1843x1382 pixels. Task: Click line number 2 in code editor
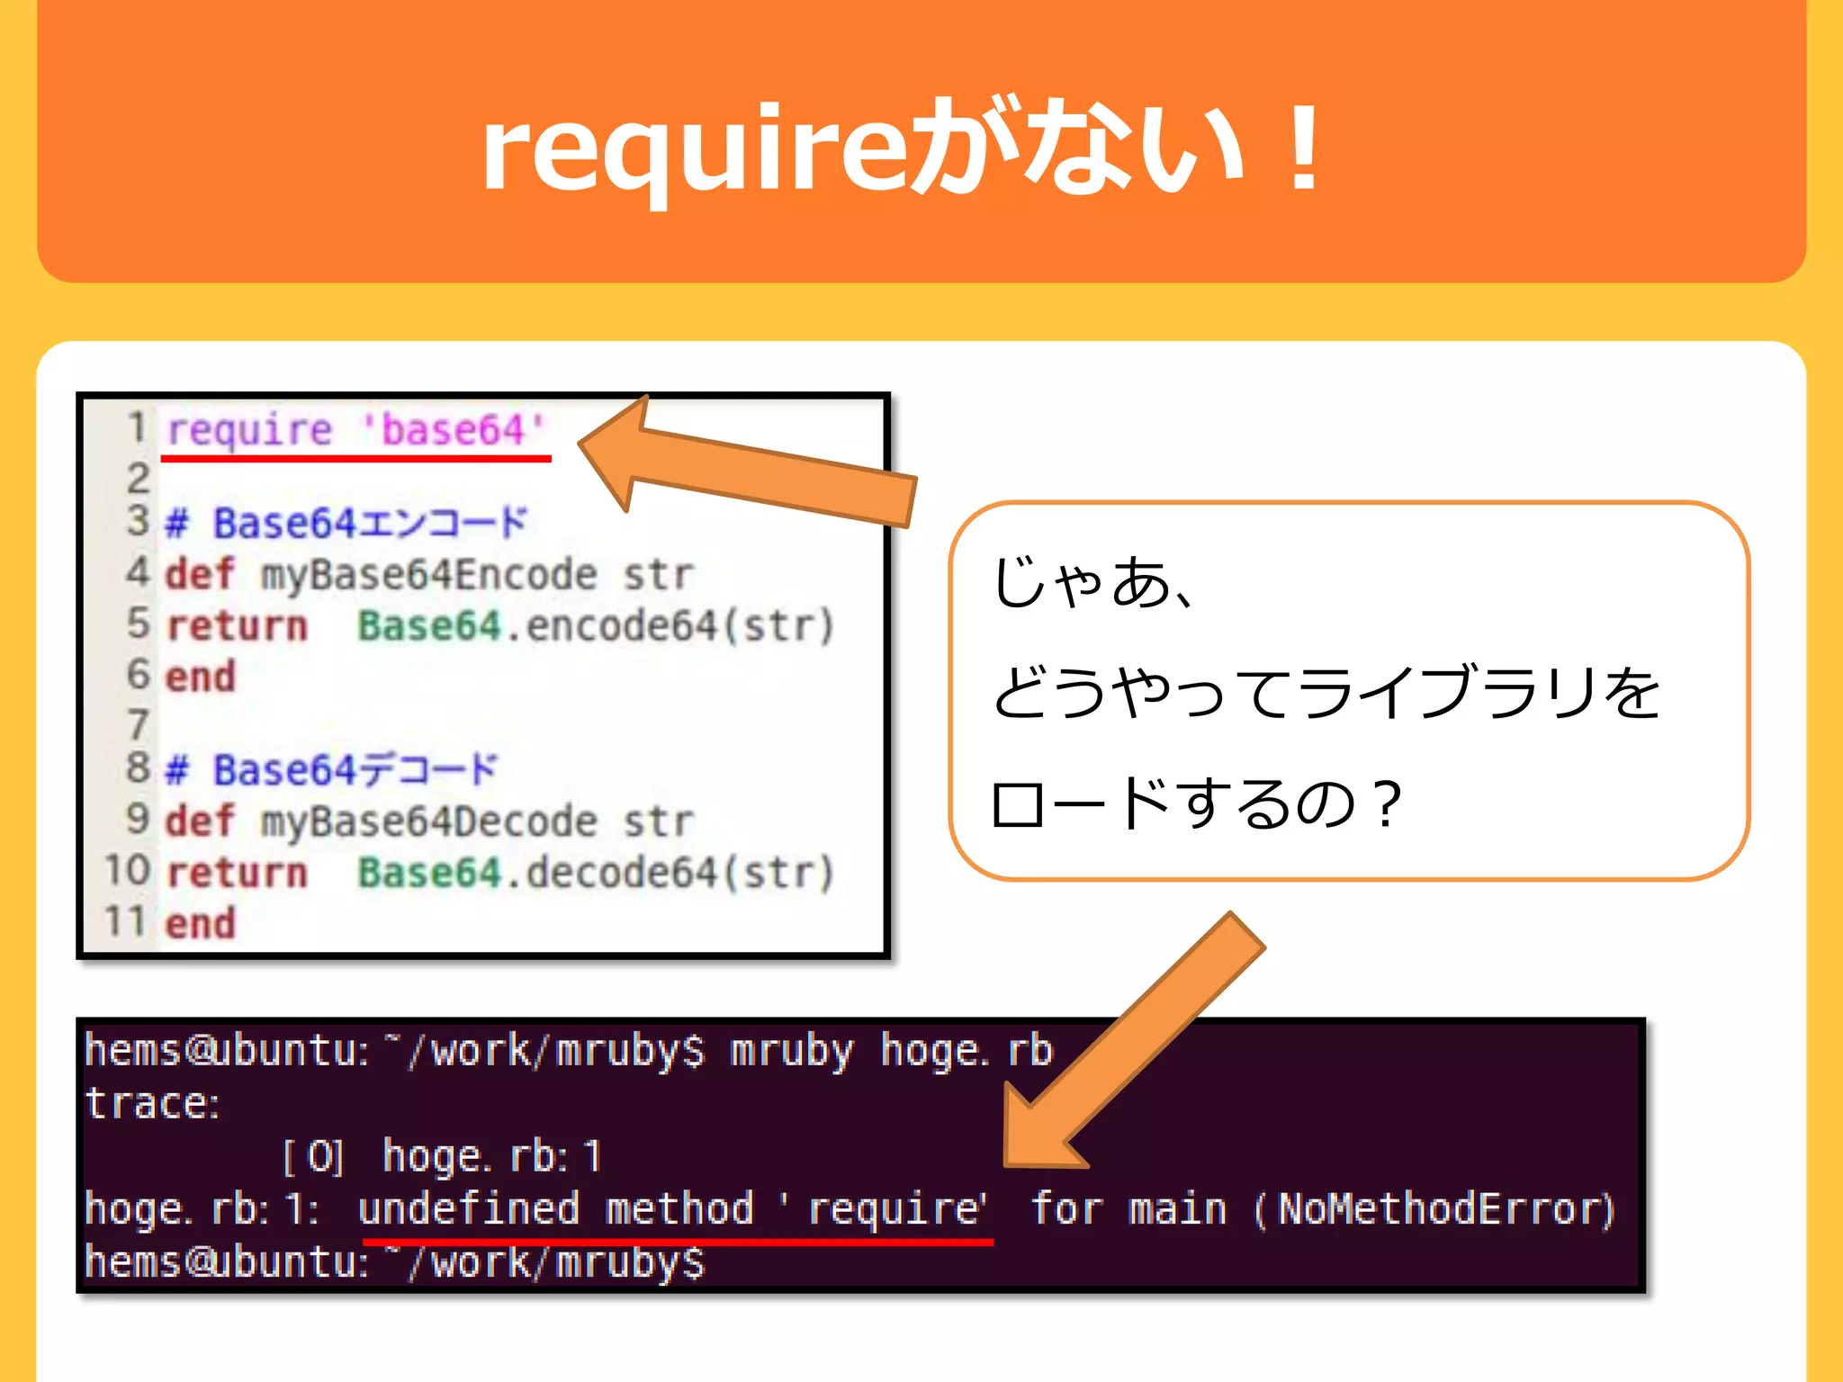pyautogui.click(x=138, y=478)
